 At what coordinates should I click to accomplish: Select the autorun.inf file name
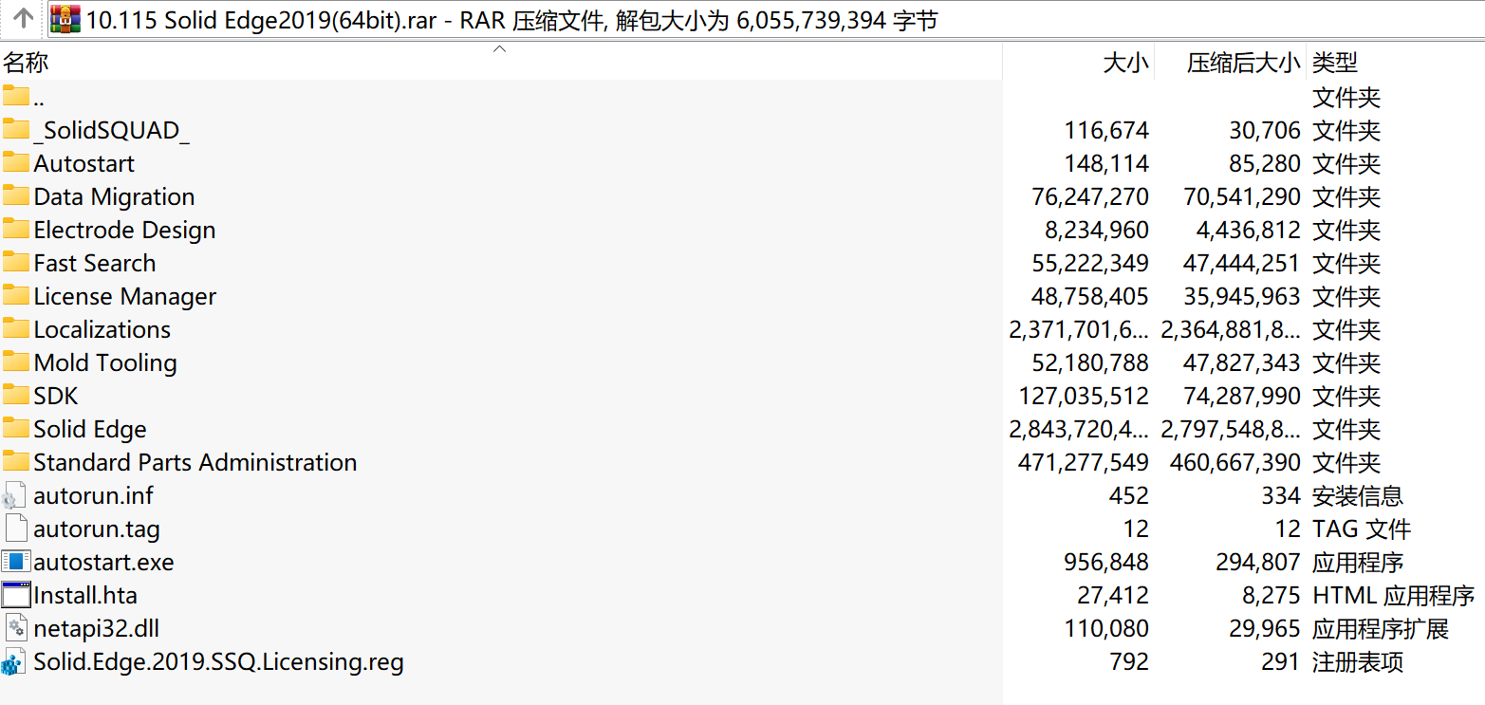(x=93, y=495)
